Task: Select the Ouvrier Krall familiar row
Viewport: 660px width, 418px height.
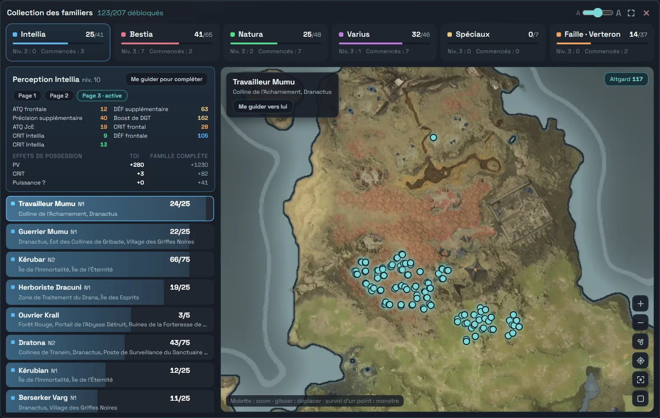Action: [110, 320]
